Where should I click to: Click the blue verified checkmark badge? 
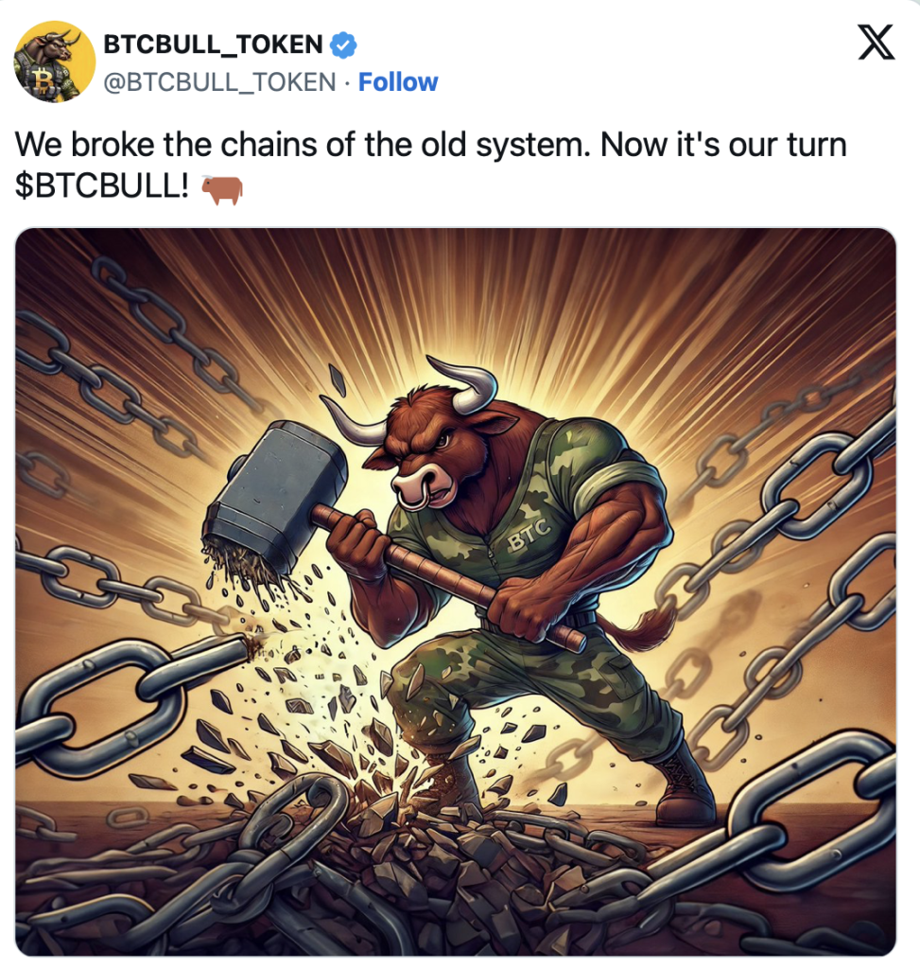pos(344,44)
